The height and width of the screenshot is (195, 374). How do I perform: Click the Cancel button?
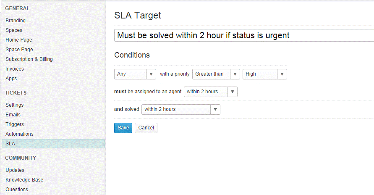[x=146, y=128]
